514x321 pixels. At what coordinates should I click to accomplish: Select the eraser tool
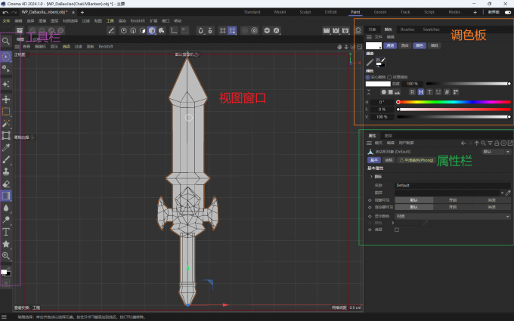pos(6,184)
